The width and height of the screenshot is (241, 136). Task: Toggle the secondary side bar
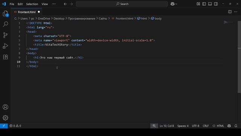point(216,4)
